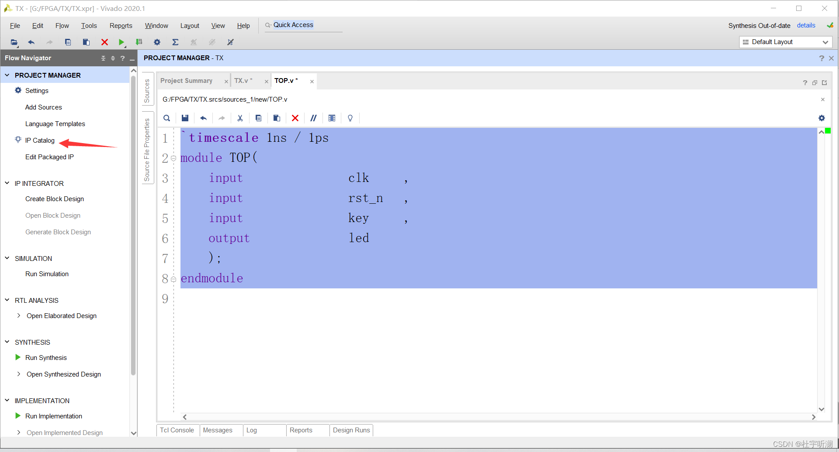This screenshot has width=839, height=452.
Task: Open the Tcl Console tab
Action: pos(177,430)
